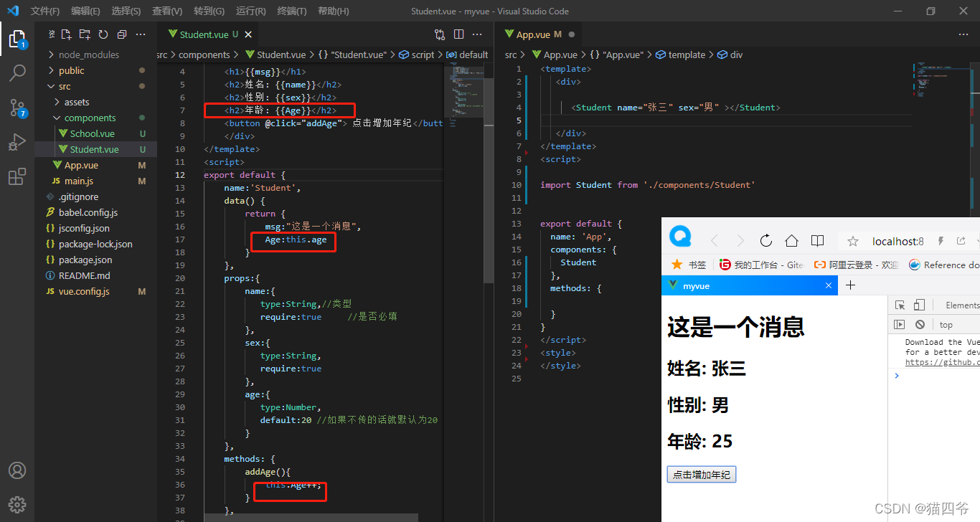Screen dimensions: 980x522
Task: Open 选择(S) menu
Action: click(x=126, y=11)
